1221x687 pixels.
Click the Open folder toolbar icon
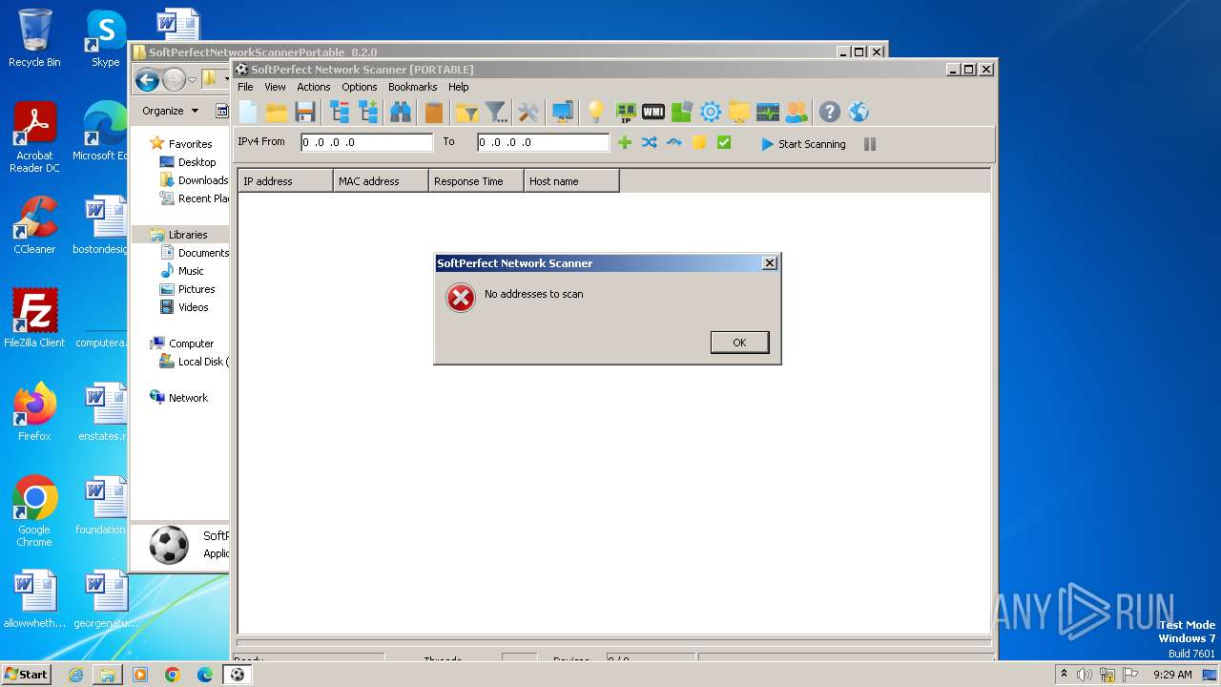click(277, 113)
